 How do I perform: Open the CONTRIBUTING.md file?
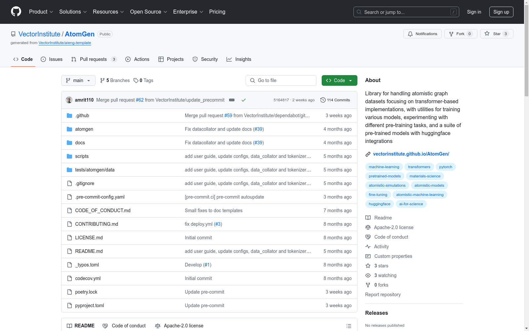pyautogui.click(x=97, y=224)
